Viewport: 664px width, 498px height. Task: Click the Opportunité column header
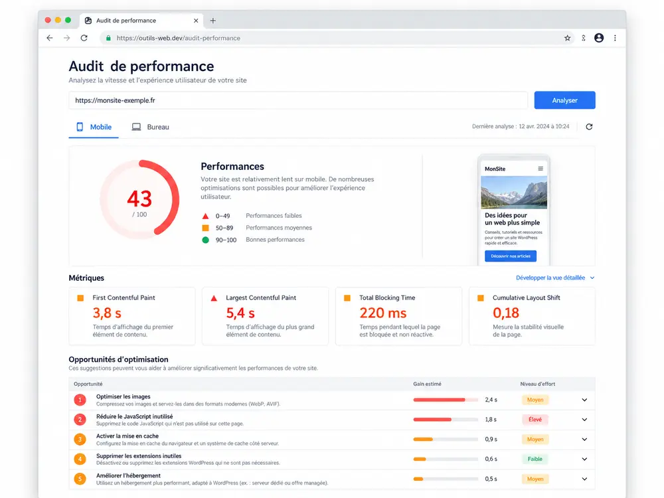[88, 384]
